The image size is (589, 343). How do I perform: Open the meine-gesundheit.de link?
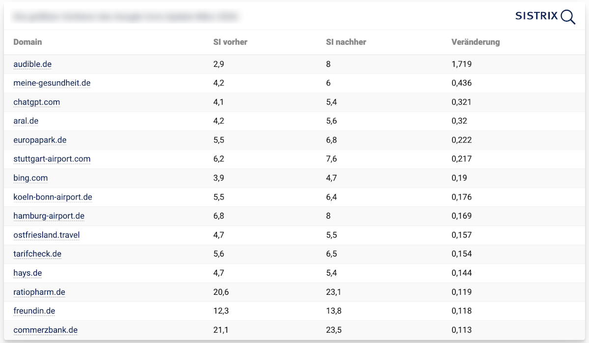click(52, 83)
